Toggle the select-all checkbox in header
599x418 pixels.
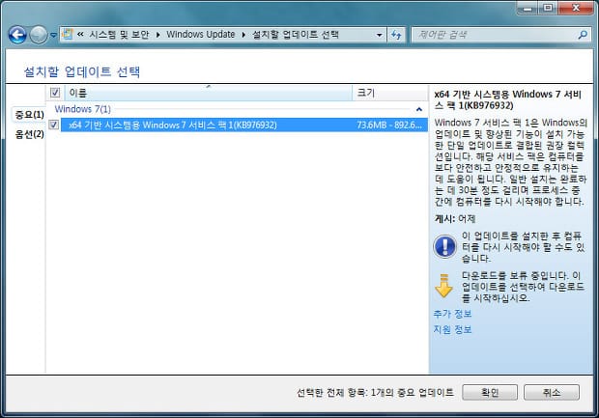tap(55, 93)
